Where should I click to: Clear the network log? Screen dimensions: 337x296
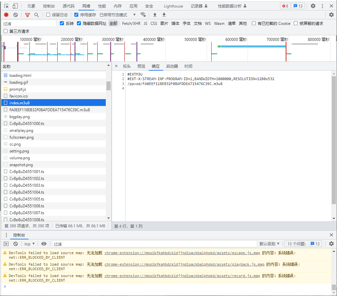(15, 15)
